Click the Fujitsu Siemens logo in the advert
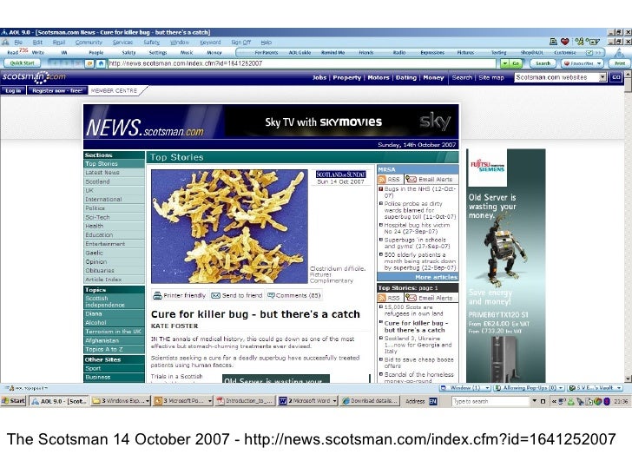 coord(488,166)
